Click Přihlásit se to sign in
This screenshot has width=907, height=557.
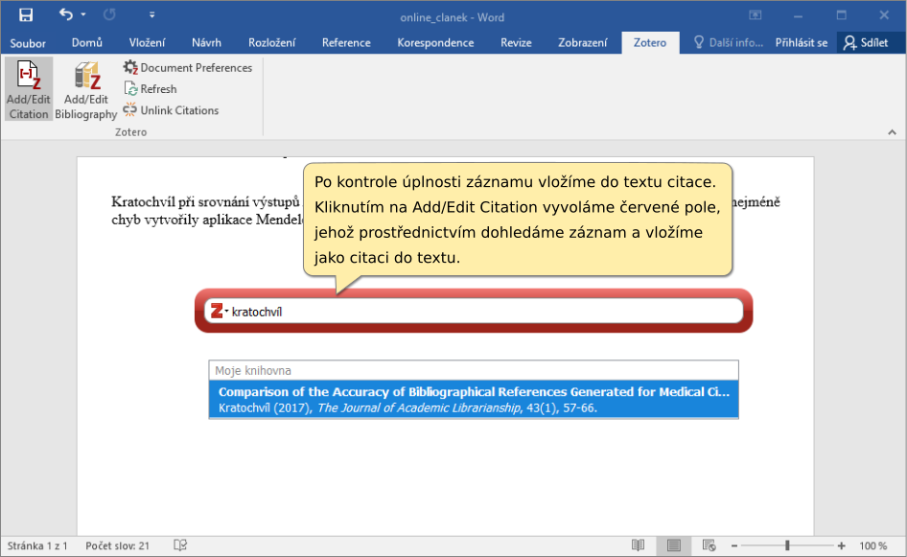(x=802, y=43)
